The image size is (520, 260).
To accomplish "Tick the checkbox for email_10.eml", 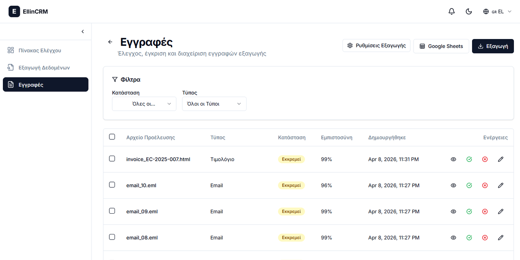I will click(112, 185).
